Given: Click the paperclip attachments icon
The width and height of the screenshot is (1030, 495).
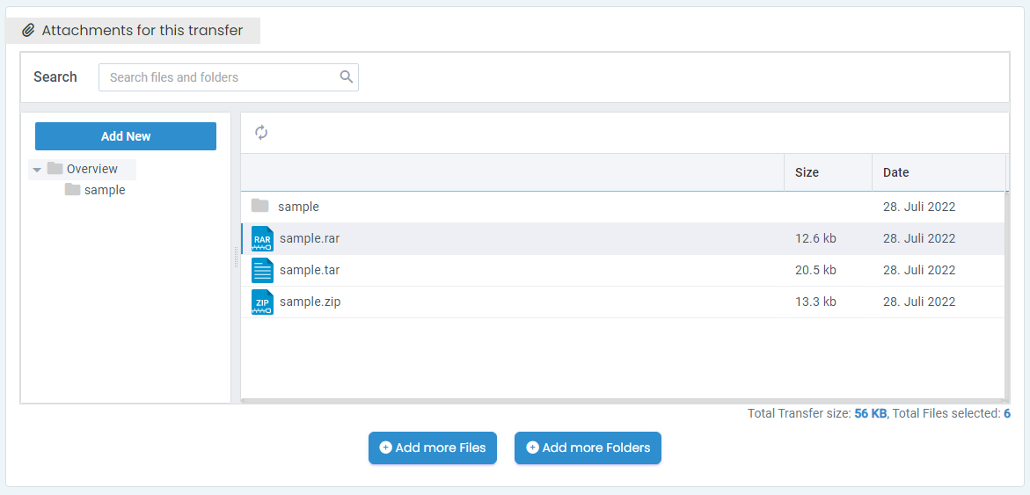Looking at the screenshot, I should pos(28,31).
